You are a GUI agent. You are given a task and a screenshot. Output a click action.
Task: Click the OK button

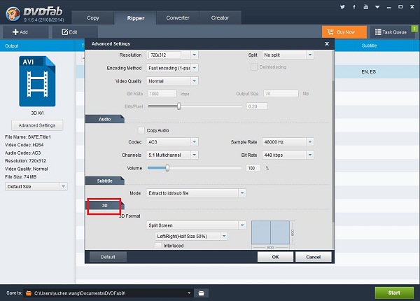[275, 257]
